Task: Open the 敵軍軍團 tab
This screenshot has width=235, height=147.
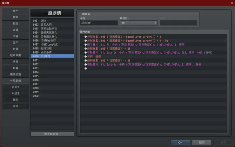Action: (x=16, y=55)
